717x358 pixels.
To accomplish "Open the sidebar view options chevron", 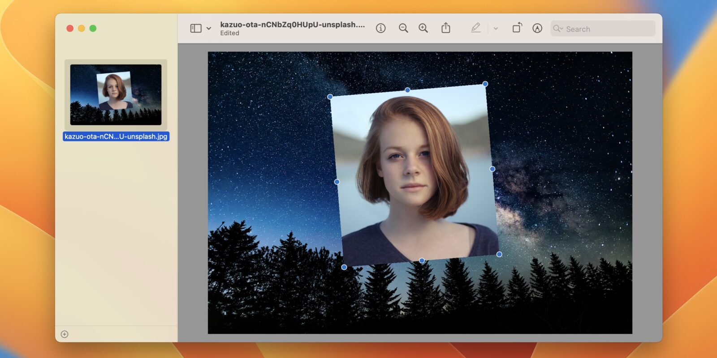I will tap(209, 29).
